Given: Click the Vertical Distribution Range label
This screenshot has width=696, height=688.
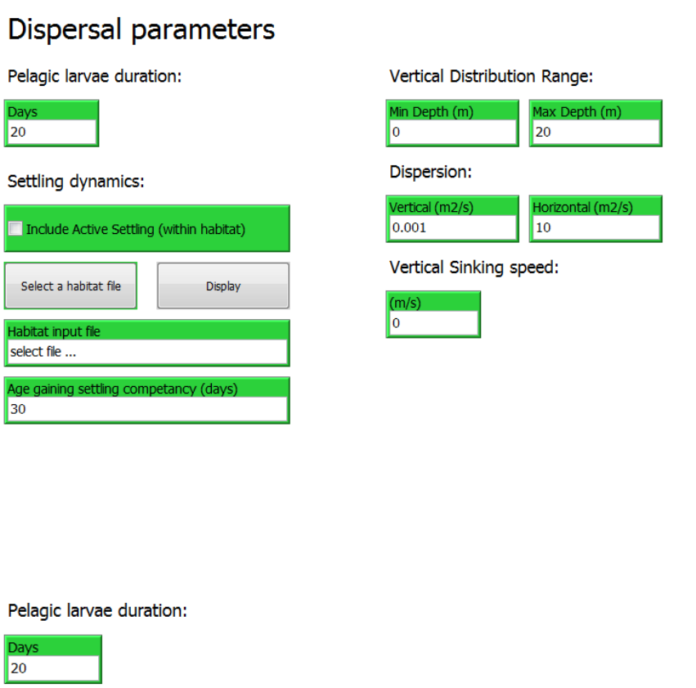Looking at the screenshot, I should click(491, 77).
